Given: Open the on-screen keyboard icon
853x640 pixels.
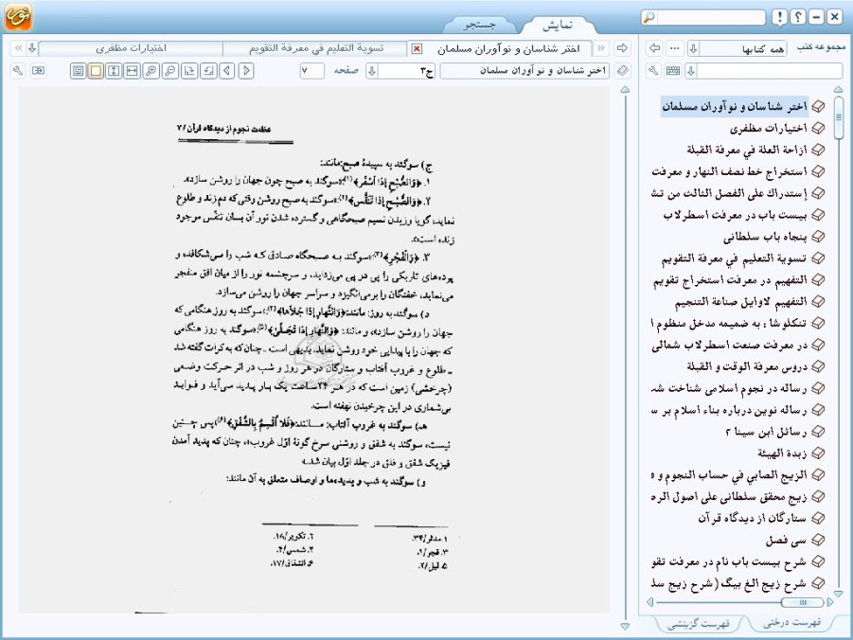Looking at the screenshot, I should point(673,71).
